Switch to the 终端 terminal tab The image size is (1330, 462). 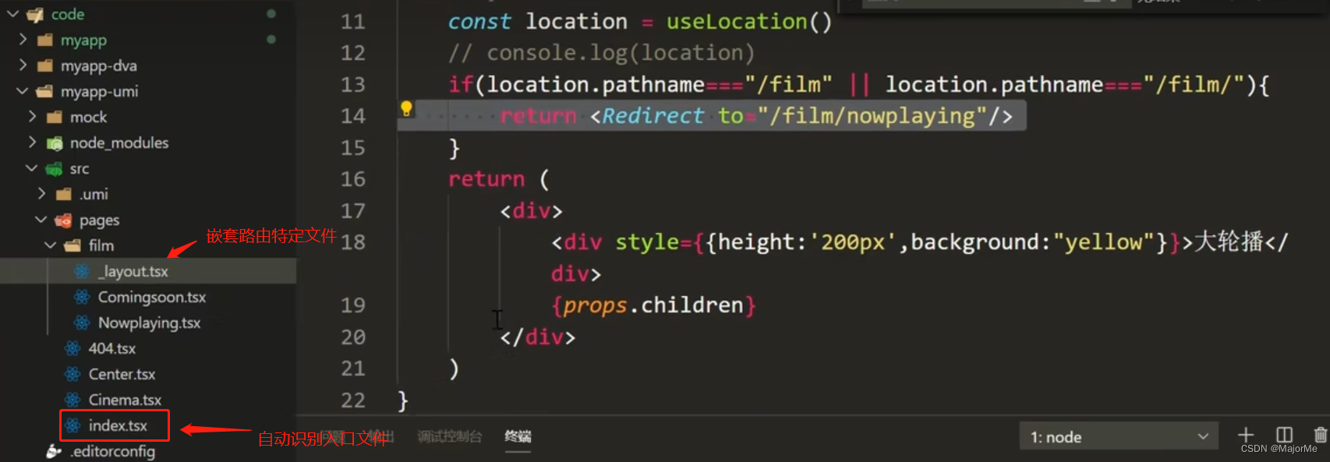click(518, 436)
